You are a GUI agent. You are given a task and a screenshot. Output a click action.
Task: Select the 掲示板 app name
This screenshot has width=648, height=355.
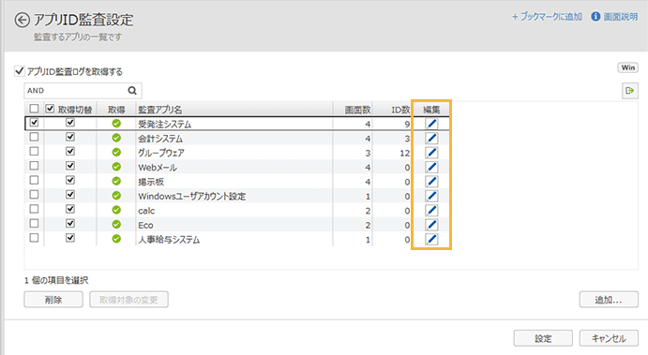point(151,182)
